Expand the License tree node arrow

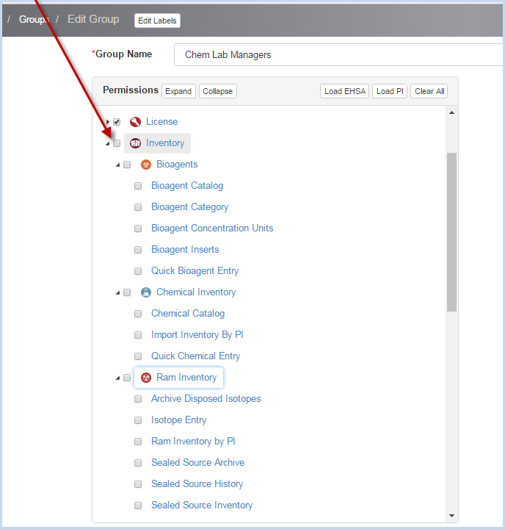coord(108,122)
